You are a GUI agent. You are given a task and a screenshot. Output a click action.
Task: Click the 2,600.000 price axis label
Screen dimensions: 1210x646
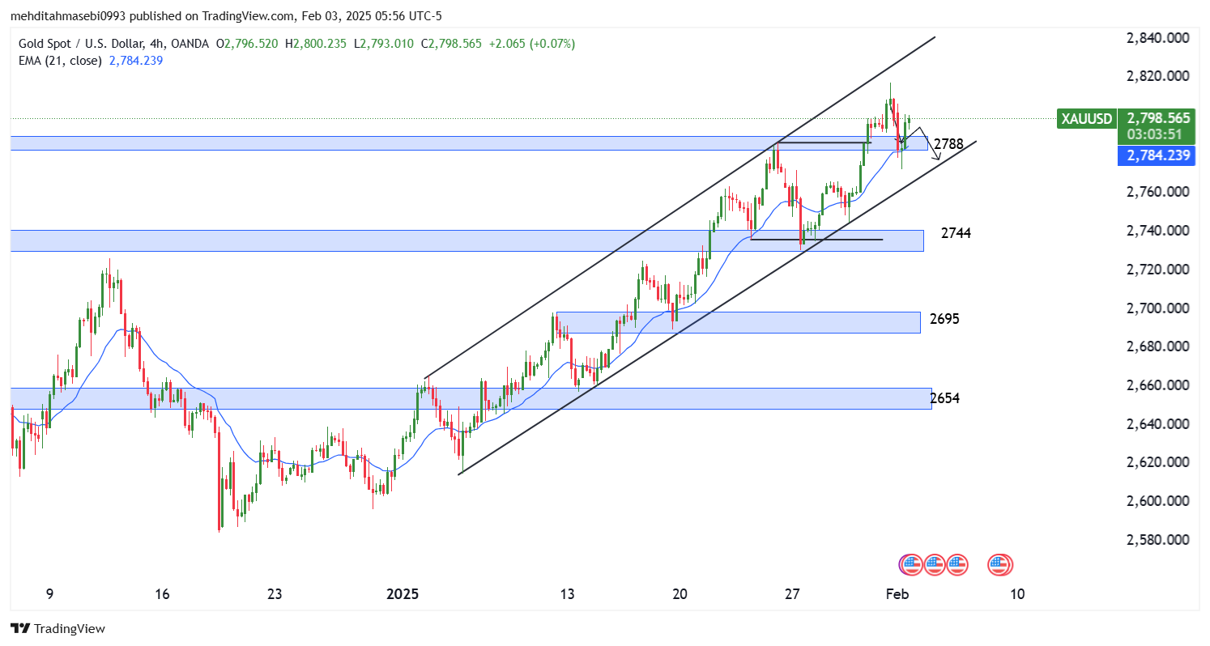(1157, 502)
